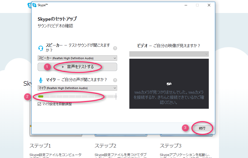Click the blue microphone icon
248x158 pixels.
(x=41, y=80)
